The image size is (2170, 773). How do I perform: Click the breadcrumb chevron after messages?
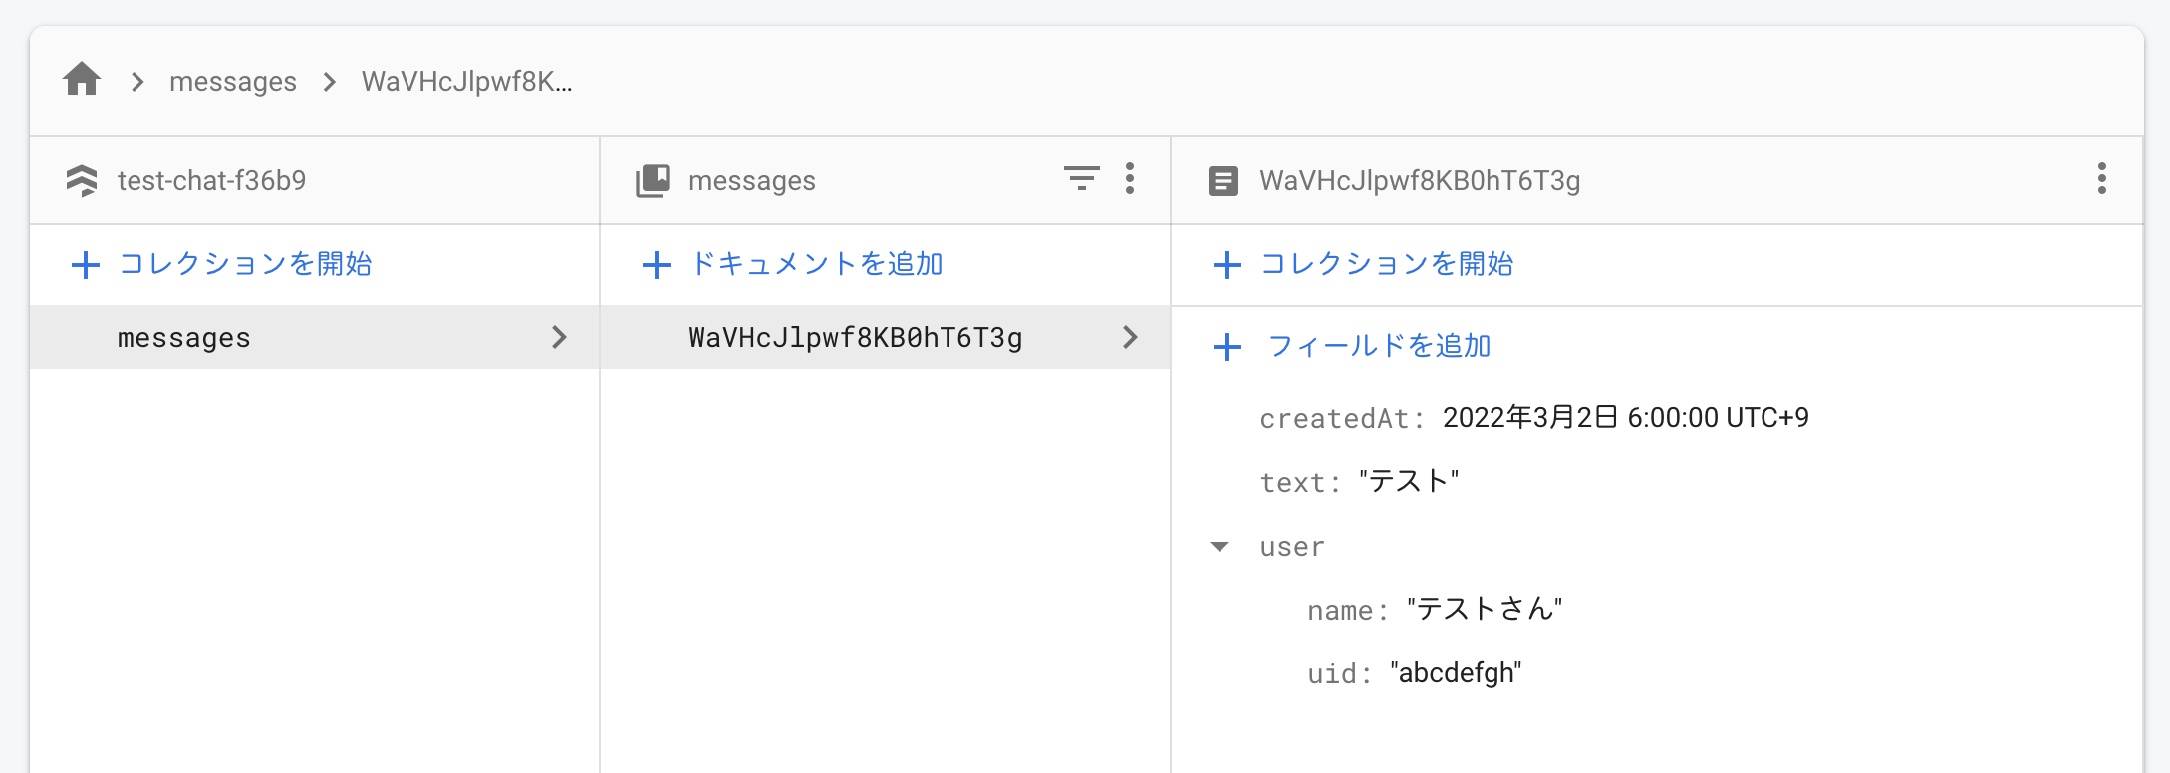330,82
